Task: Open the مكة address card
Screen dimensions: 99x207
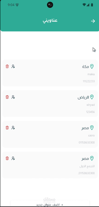Action: pyautogui.click(x=50, y=73)
